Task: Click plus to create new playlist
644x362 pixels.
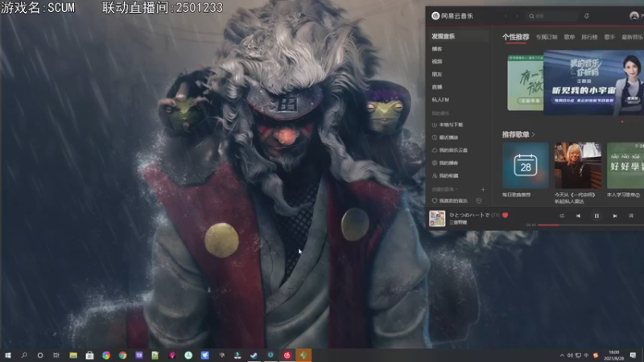Action: click(483, 190)
